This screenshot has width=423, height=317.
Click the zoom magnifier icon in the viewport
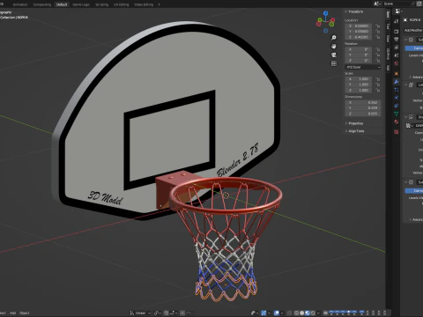pyautogui.click(x=334, y=38)
